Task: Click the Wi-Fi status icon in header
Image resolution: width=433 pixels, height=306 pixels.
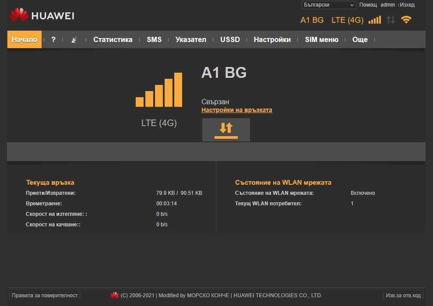Action: [x=406, y=20]
